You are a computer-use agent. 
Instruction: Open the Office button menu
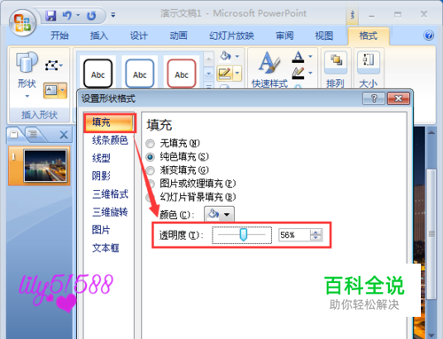coord(23,23)
